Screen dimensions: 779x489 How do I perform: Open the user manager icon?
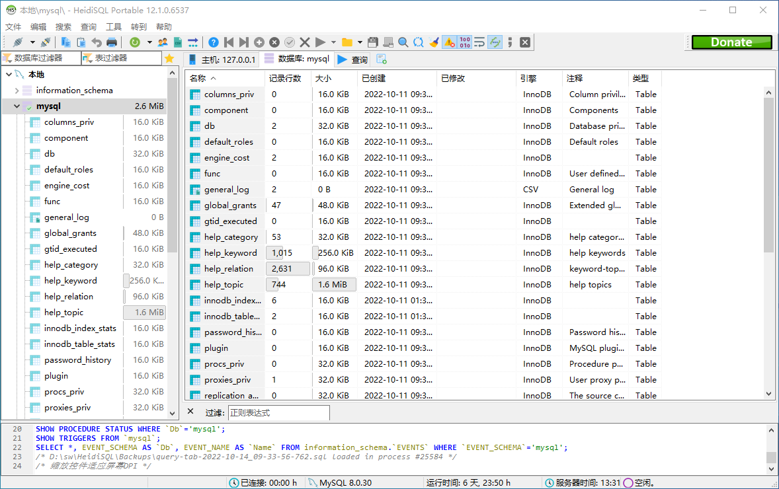click(x=163, y=42)
